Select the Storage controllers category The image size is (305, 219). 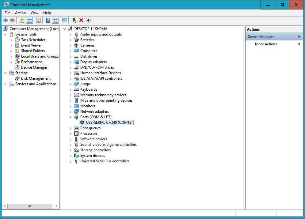coord(95,150)
